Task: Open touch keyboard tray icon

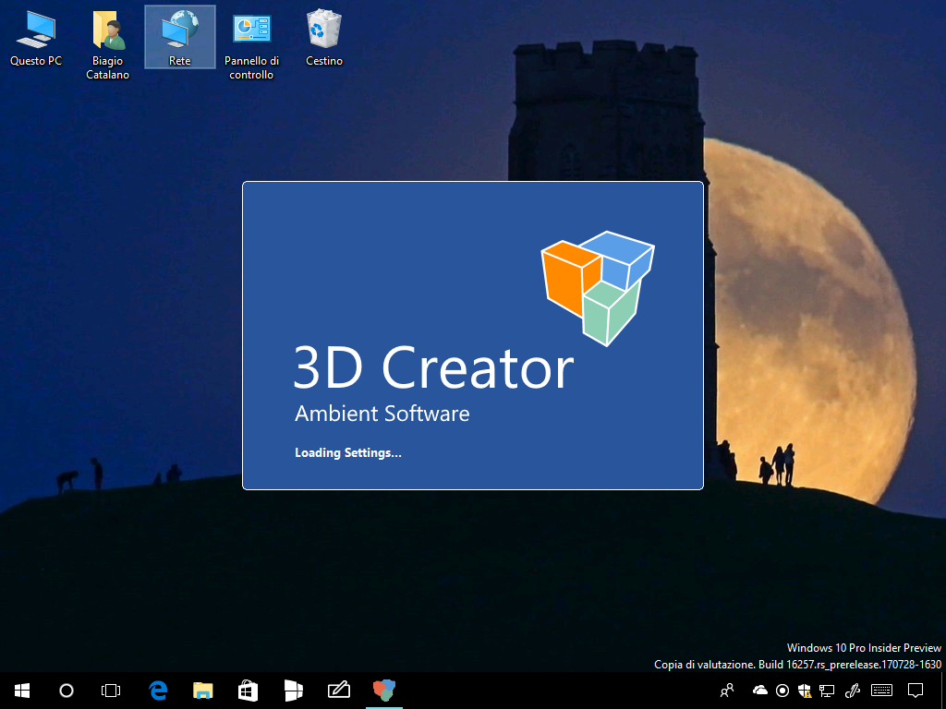Action: pyautogui.click(x=882, y=691)
